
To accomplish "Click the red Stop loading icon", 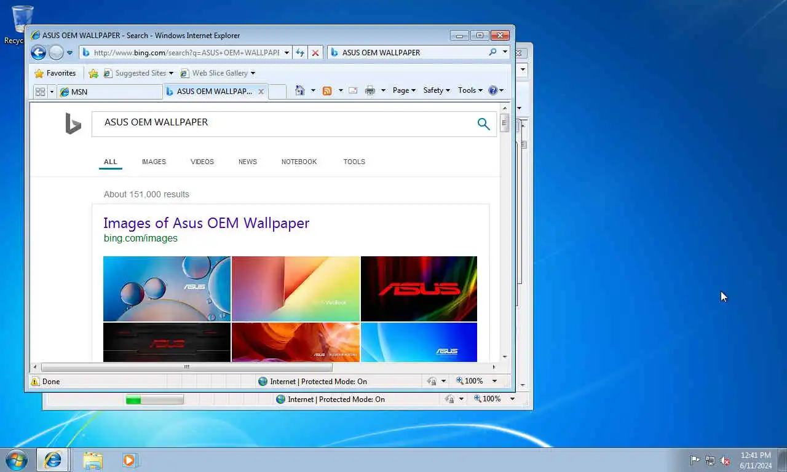I will click(x=315, y=53).
